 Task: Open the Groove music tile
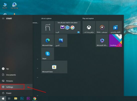coord(102,27)
